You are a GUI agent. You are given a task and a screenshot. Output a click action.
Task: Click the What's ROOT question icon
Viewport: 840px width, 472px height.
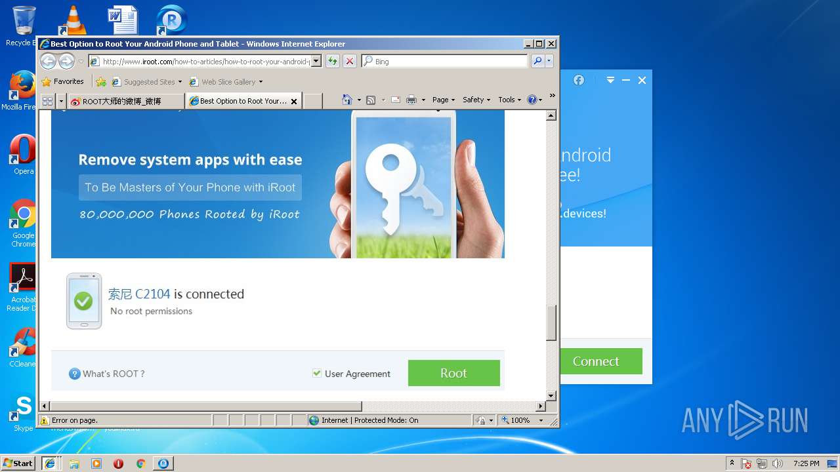click(x=75, y=374)
